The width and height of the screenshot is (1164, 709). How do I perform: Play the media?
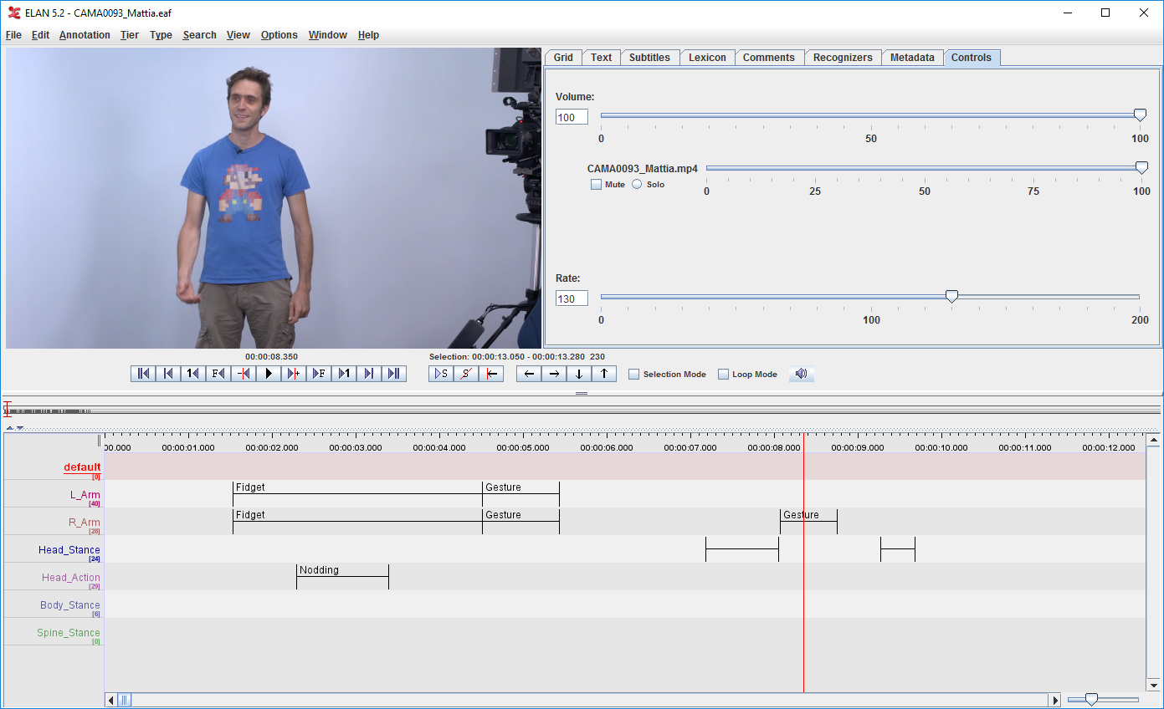269,374
